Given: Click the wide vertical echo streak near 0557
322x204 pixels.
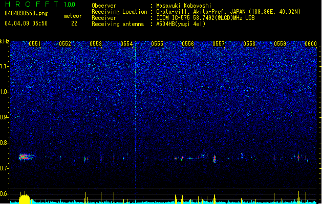Looking at the screenshot, I should (x=214, y=159).
